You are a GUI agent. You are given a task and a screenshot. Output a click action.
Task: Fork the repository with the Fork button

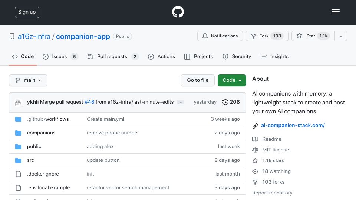pos(267,36)
